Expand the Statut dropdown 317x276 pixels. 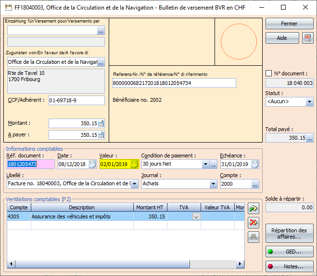[x=309, y=102]
